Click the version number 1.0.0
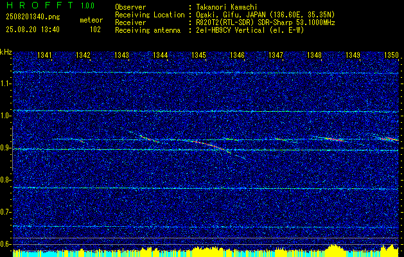Screen dimensions: 404x257 pyautogui.click(x=87, y=6)
